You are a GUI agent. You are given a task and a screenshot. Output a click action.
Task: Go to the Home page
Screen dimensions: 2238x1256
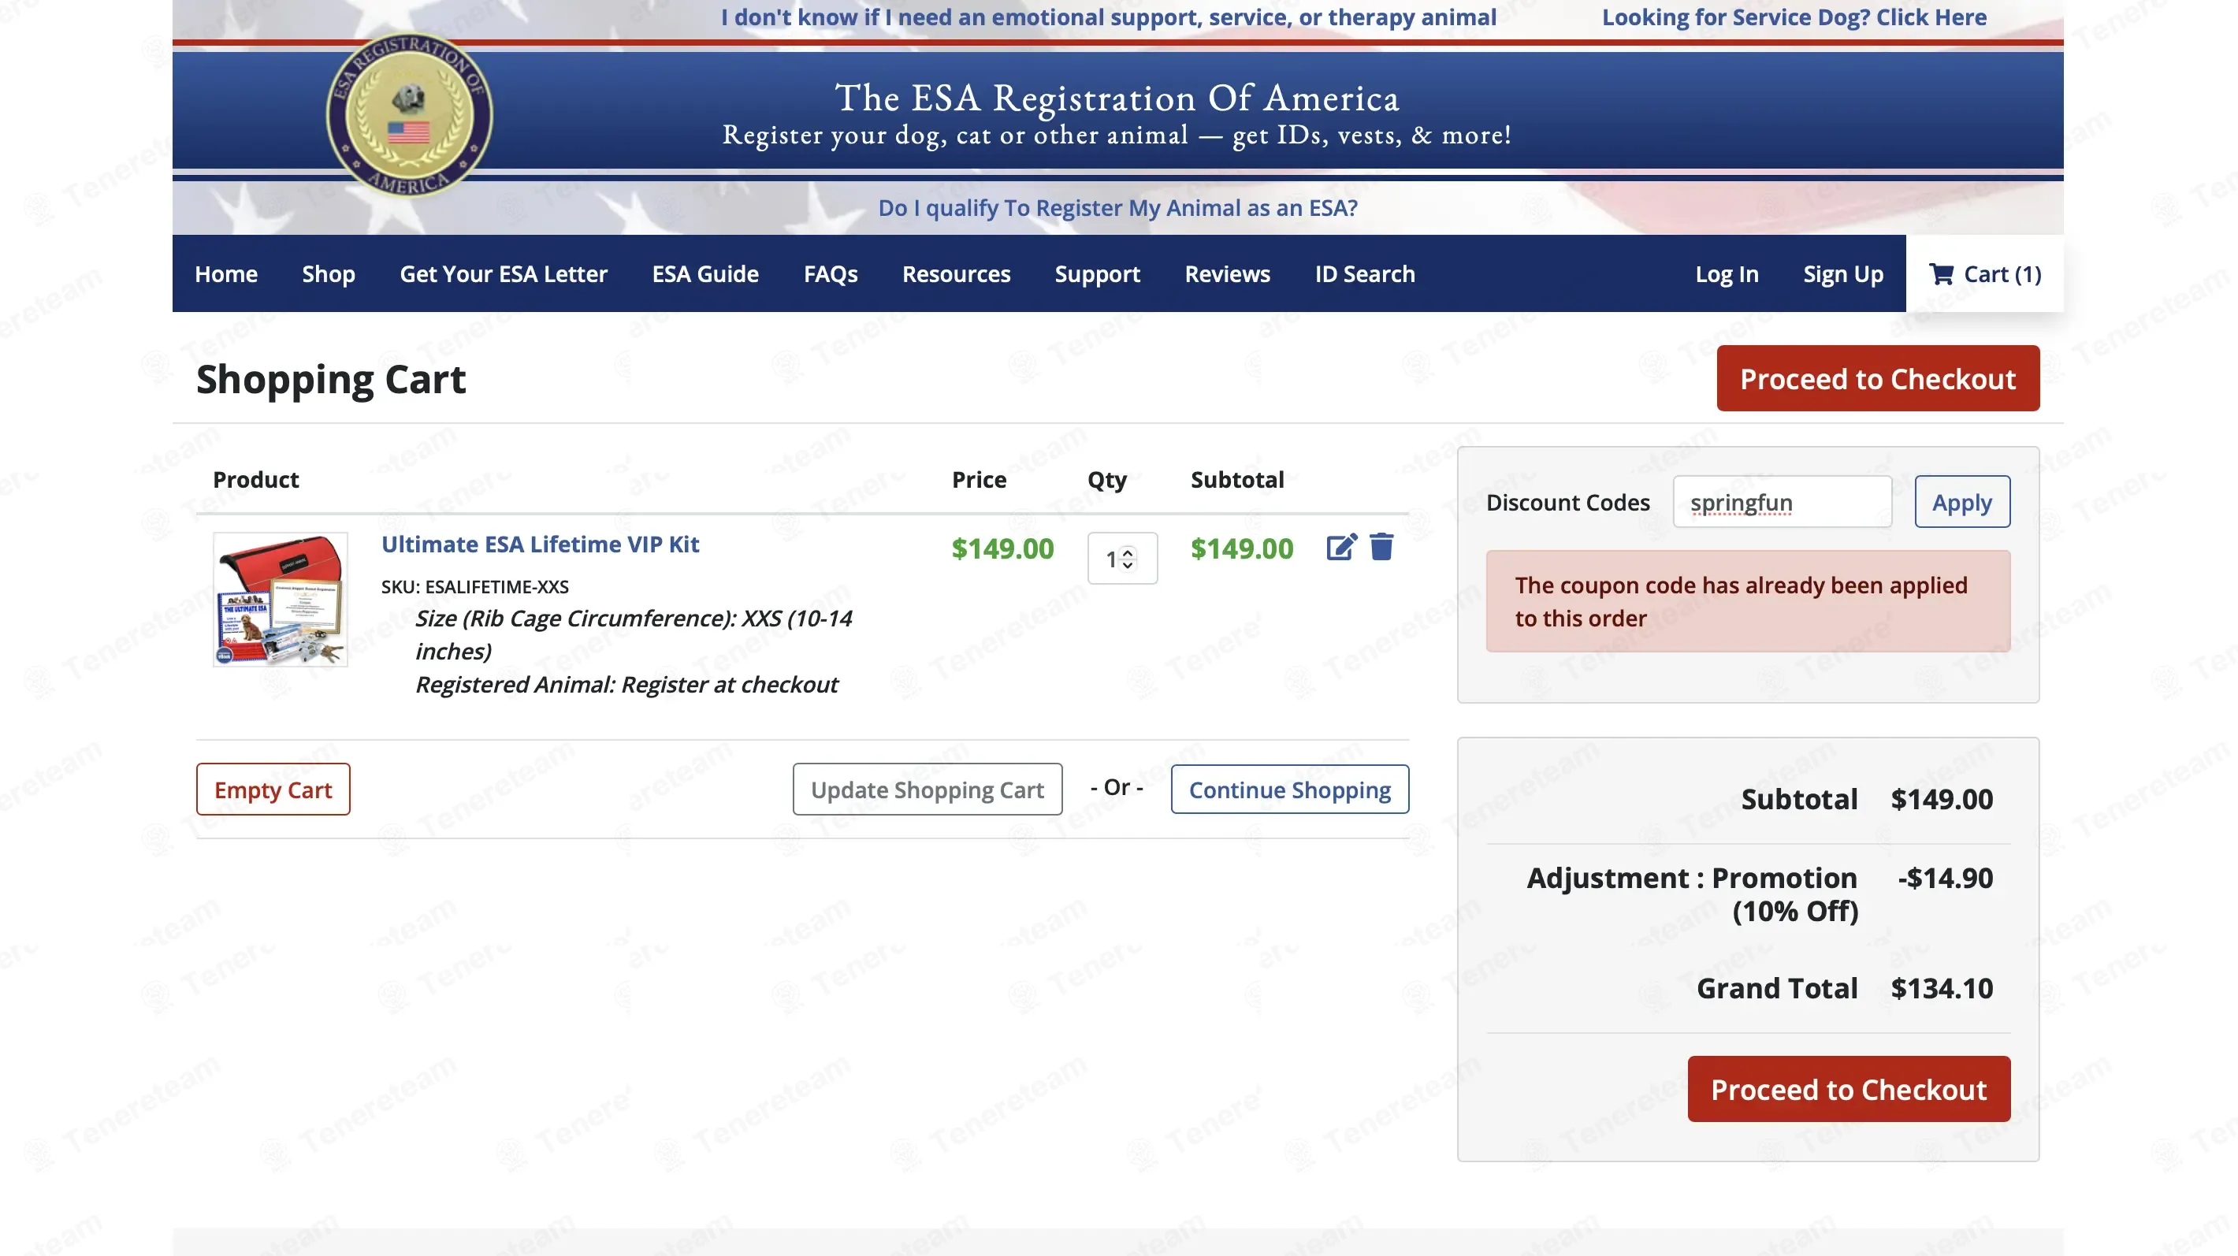point(226,273)
